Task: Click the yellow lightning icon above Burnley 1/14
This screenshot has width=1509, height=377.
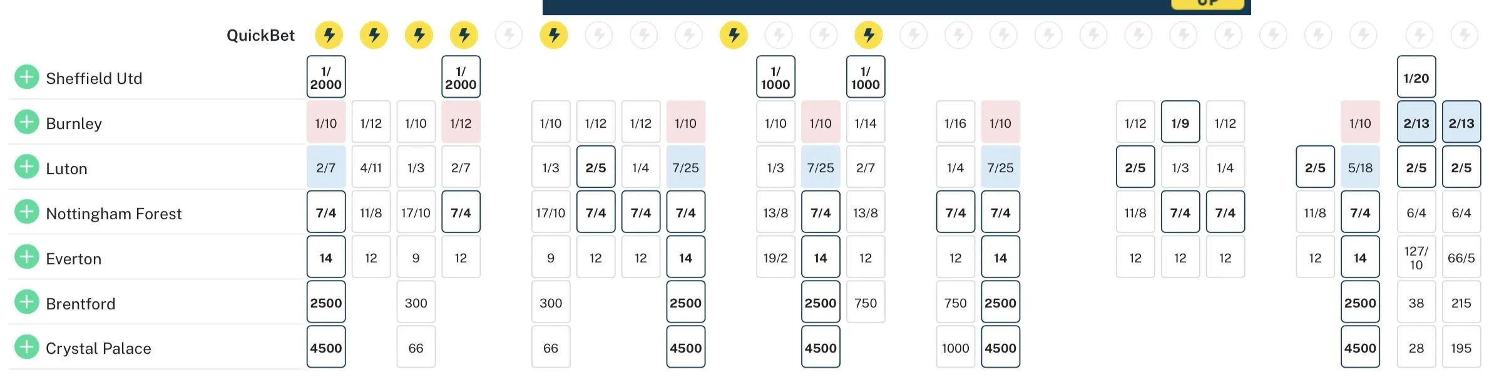Action: [x=868, y=35]
